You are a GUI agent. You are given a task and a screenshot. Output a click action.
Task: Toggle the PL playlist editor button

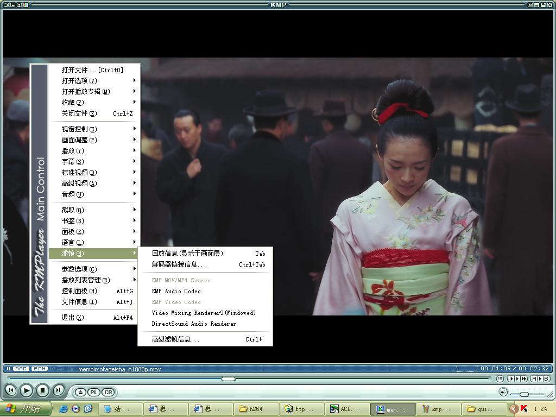pyautogui.click(x=93, y=392)
